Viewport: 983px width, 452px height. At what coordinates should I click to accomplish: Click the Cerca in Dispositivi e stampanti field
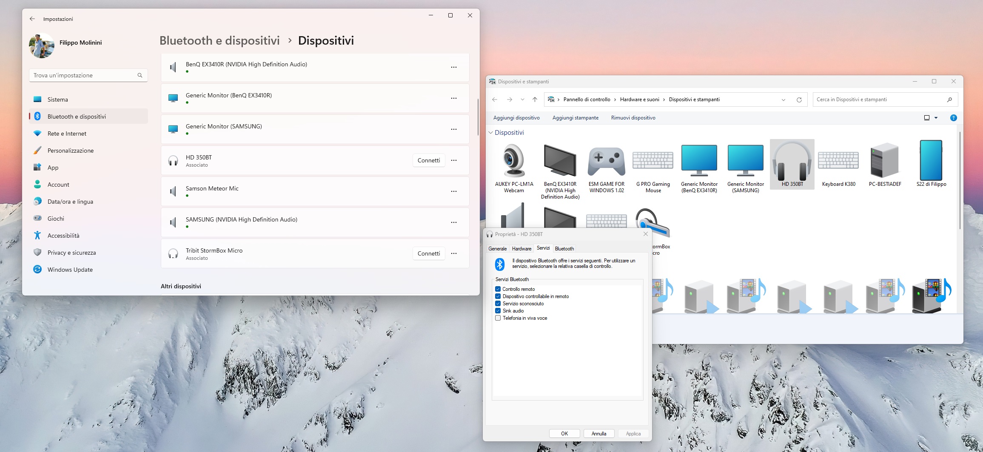pyautogui.click(x=885, y=99)
